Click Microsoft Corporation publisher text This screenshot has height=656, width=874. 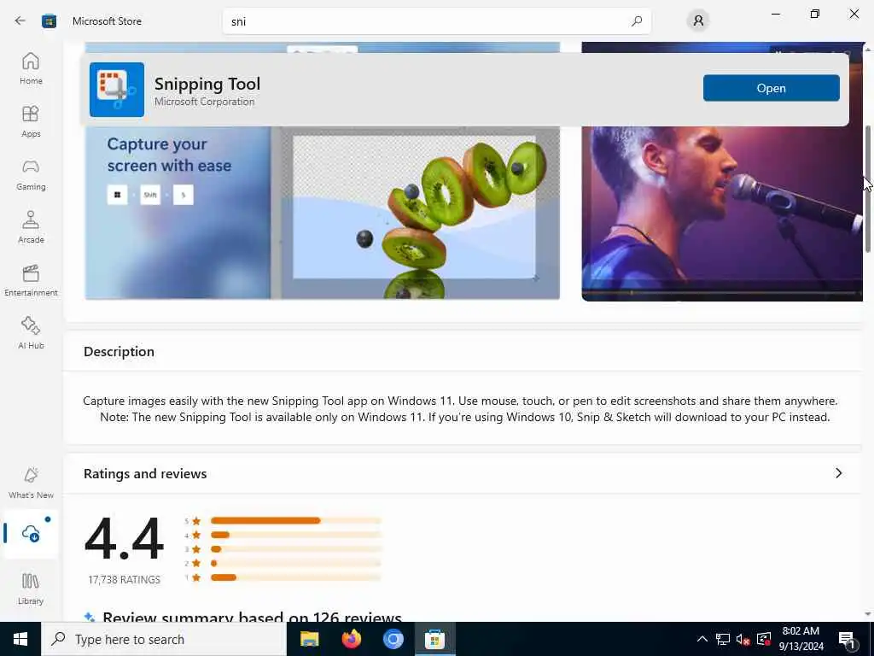coord(204,102)
